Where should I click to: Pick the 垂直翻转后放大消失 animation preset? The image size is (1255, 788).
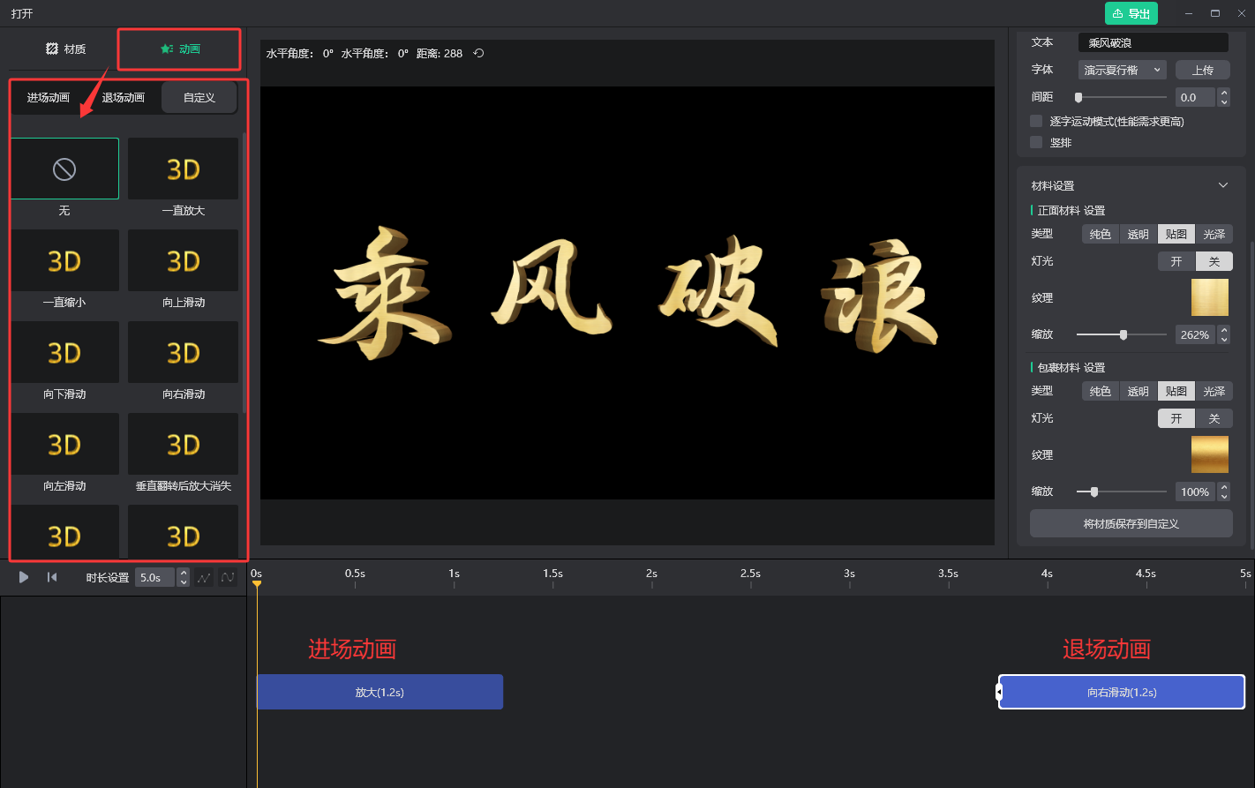183,444
